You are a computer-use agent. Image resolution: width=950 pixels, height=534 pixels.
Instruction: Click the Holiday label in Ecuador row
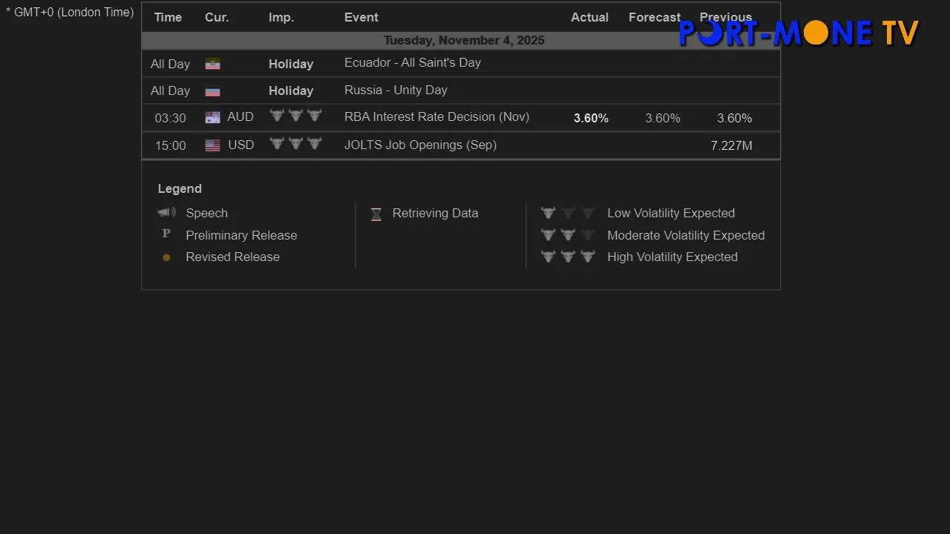pyautogui.click(x=291, y=65)
